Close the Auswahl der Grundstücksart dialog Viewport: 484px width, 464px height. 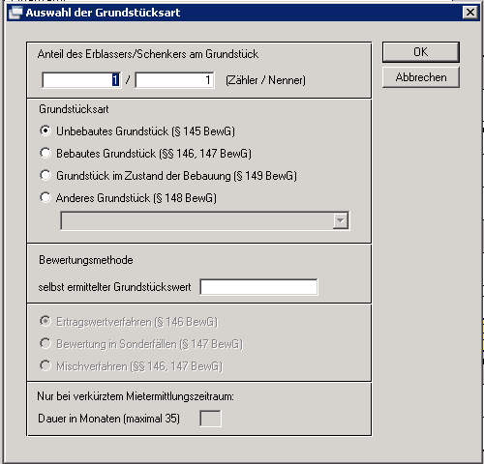tap(470, 13)
